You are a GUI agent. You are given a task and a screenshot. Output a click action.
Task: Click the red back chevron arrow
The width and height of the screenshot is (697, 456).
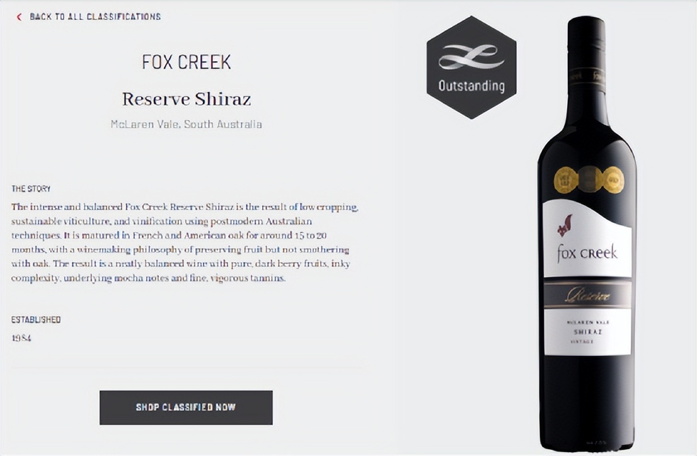tap(19, 17)
